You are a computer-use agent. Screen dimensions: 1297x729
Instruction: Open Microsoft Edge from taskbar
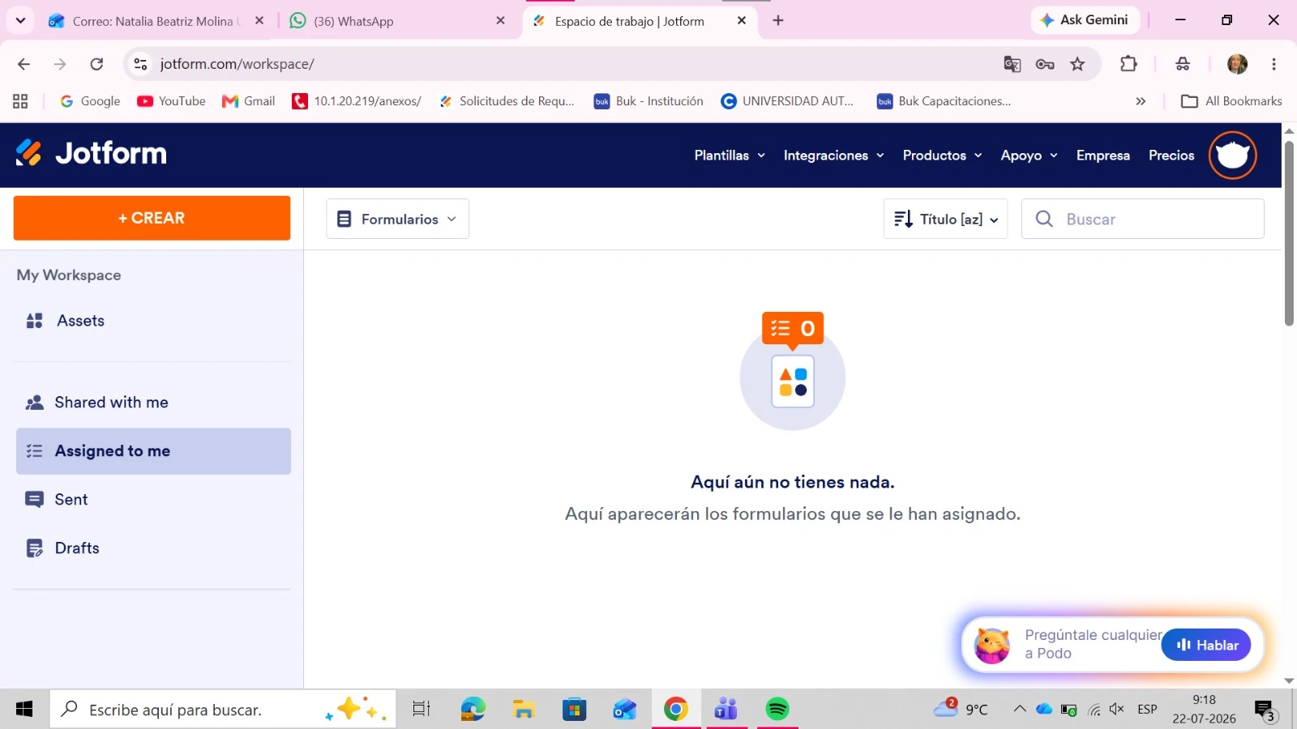point(473,710)
